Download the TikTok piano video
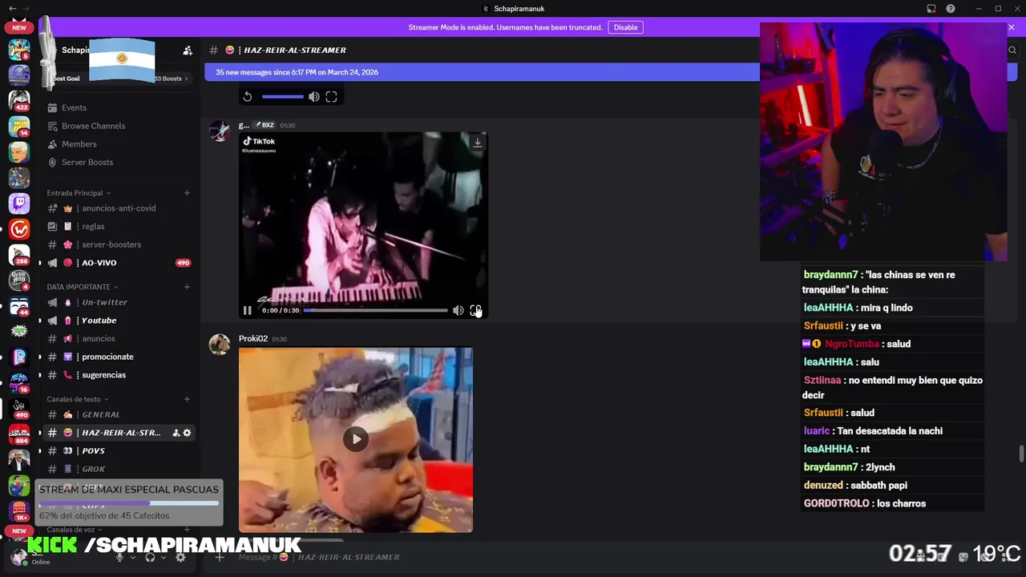Viewport: 1026px width, 577px height. (477, 143)
